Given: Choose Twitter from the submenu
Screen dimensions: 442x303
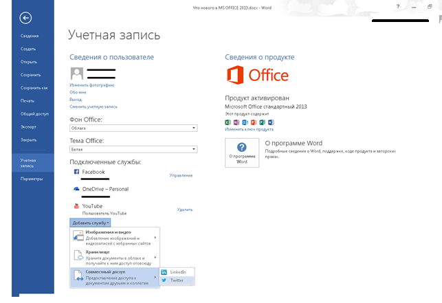Looking at the screenshot, I should pos(177,280).
